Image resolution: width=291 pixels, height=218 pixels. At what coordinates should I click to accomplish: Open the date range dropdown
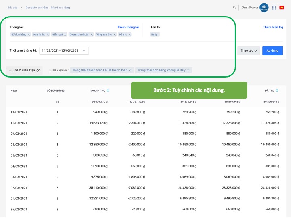pyautogui.click(x=64, y=51)
